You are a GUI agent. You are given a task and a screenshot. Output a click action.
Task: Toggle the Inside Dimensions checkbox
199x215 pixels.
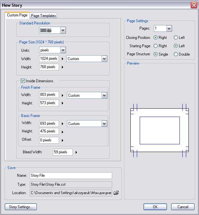click(x=23, y=81)
